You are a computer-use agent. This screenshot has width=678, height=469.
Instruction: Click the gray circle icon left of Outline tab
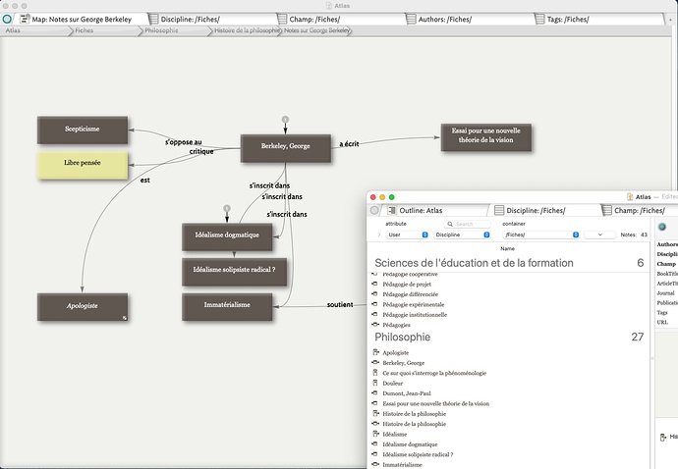374,210
